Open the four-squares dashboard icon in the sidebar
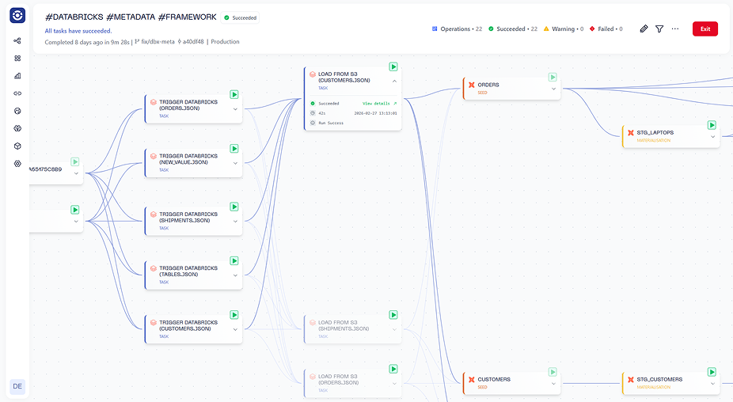Viewport: 733px width, 402px height. pos(17,59)
